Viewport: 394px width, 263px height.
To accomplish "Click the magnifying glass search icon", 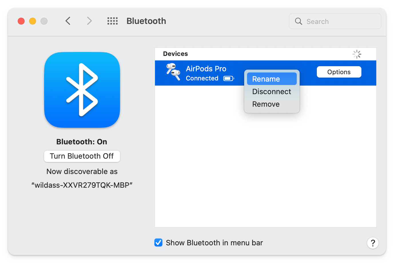I will tap(299, 21).
